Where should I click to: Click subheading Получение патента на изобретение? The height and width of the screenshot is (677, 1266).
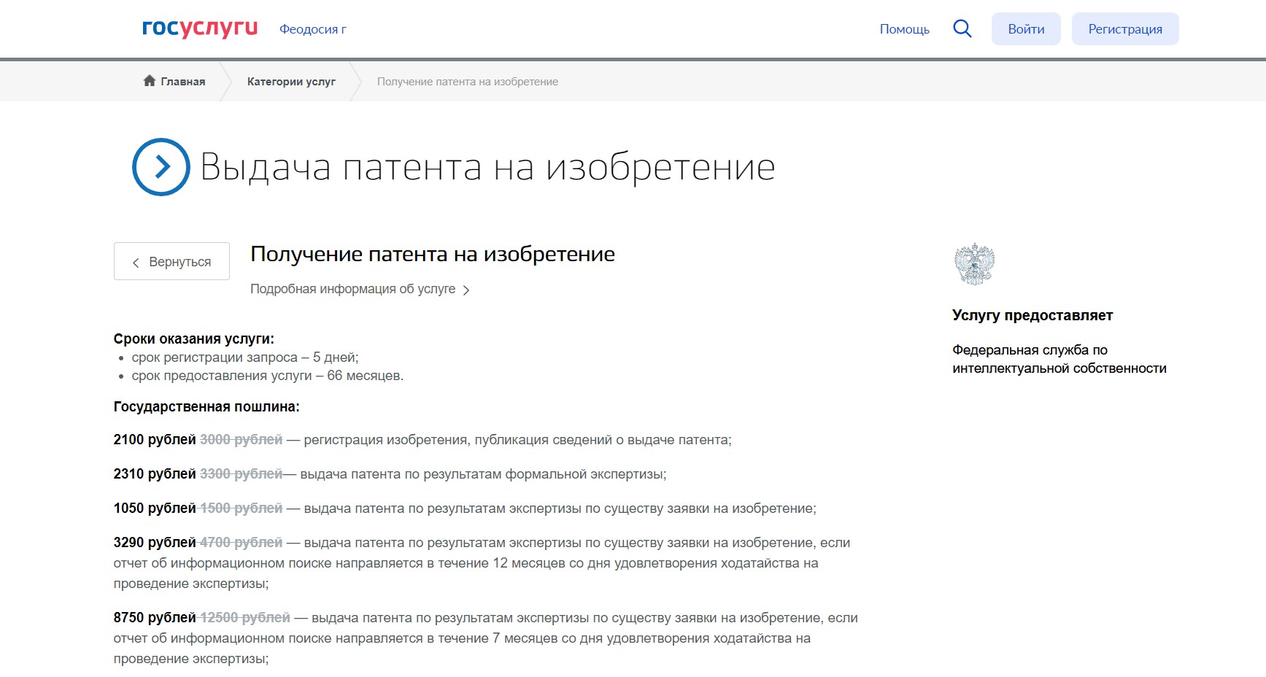(x=433, y=254)
